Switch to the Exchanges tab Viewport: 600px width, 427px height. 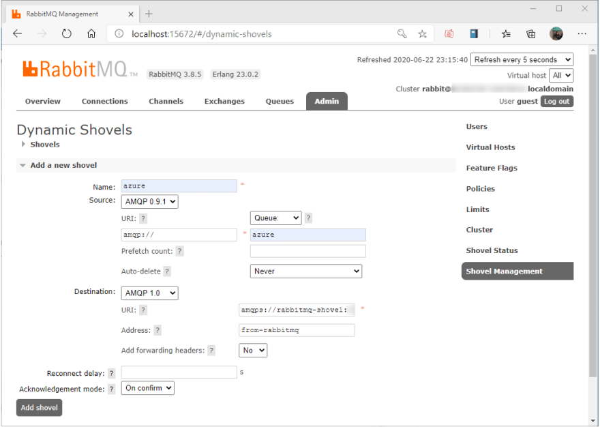(224, 101)
